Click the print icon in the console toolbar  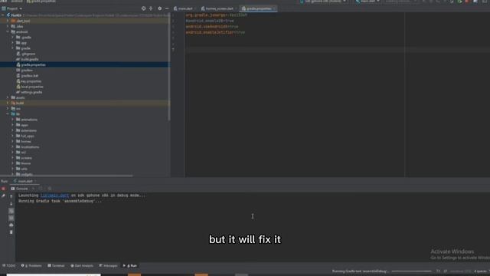[x=11, y=225]
